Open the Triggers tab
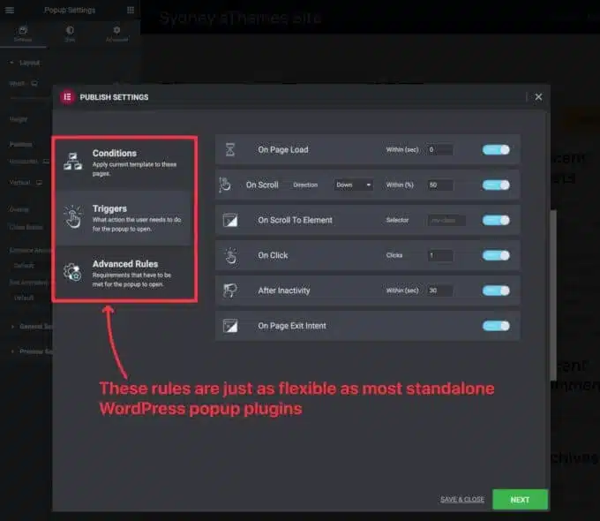 pos(124,218)
